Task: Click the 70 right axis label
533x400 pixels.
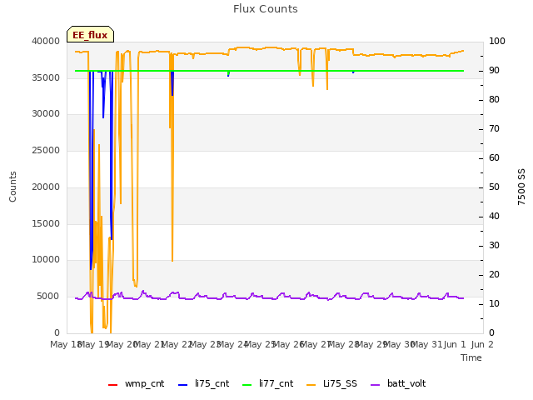Action: point(494,129)
